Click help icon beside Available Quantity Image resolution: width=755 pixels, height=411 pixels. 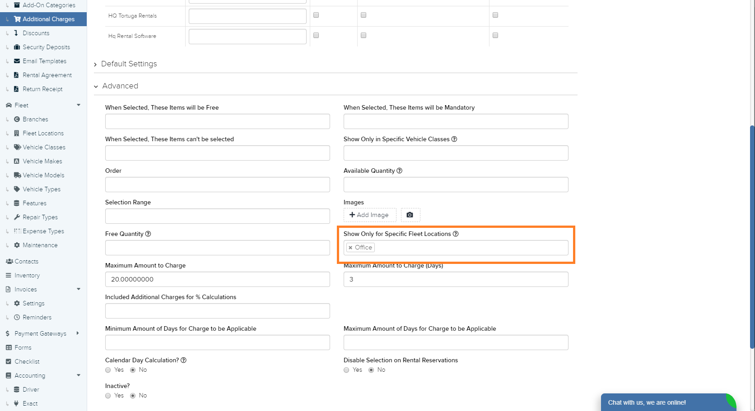coord(399,171)
